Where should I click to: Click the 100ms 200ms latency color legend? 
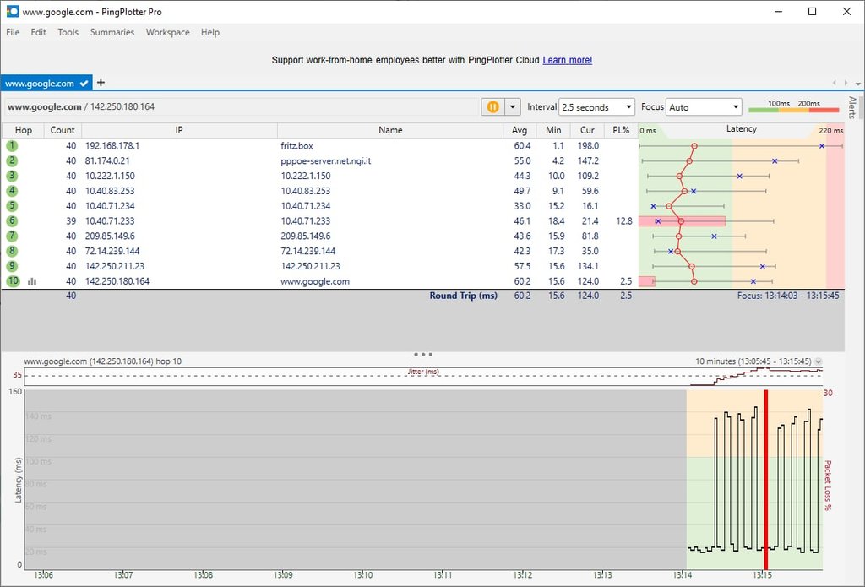point(794,106)
